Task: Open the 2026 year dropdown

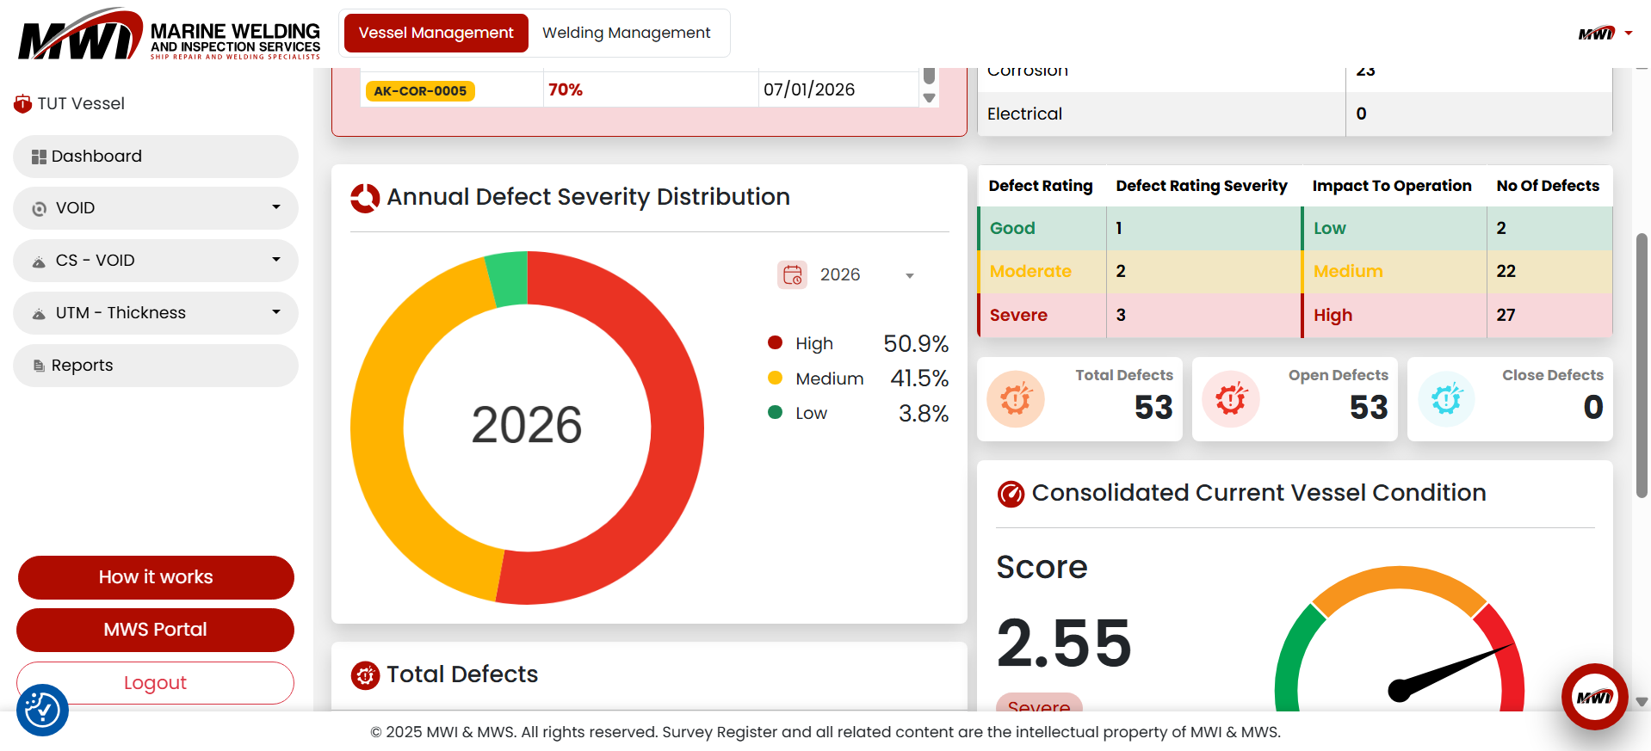Action: click(x=866, y=275)
